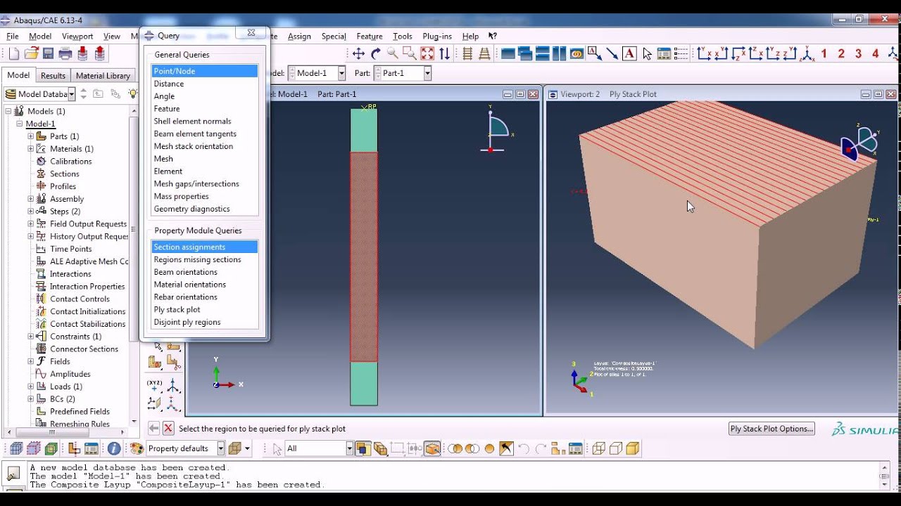This screenshot has height=506, width=901.
Task: Open the File menu
Action: [x=13, y=36]
